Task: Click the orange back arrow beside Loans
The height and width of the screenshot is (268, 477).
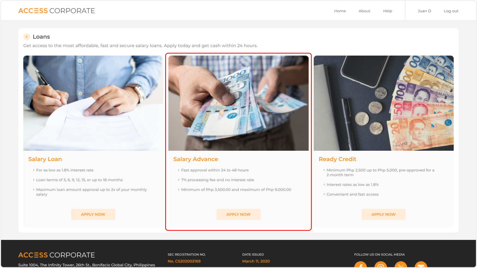Action: [27, 37]
